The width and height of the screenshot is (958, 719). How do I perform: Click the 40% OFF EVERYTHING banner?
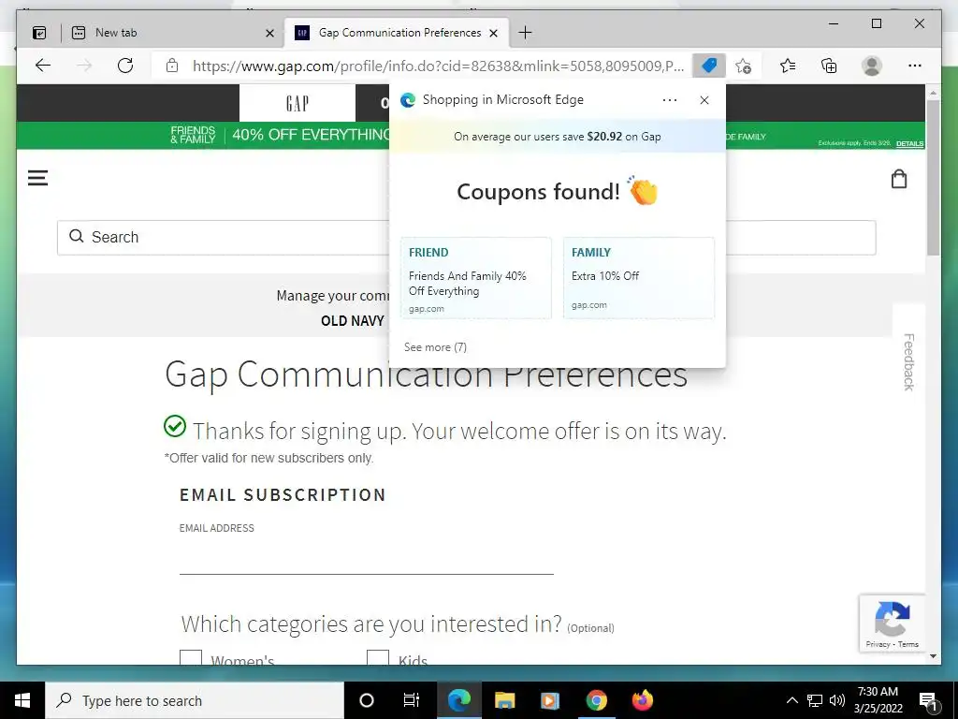(311, 135)
